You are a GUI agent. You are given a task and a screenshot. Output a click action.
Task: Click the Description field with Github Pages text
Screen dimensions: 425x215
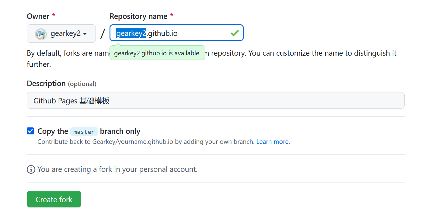[x=216, y=100]
